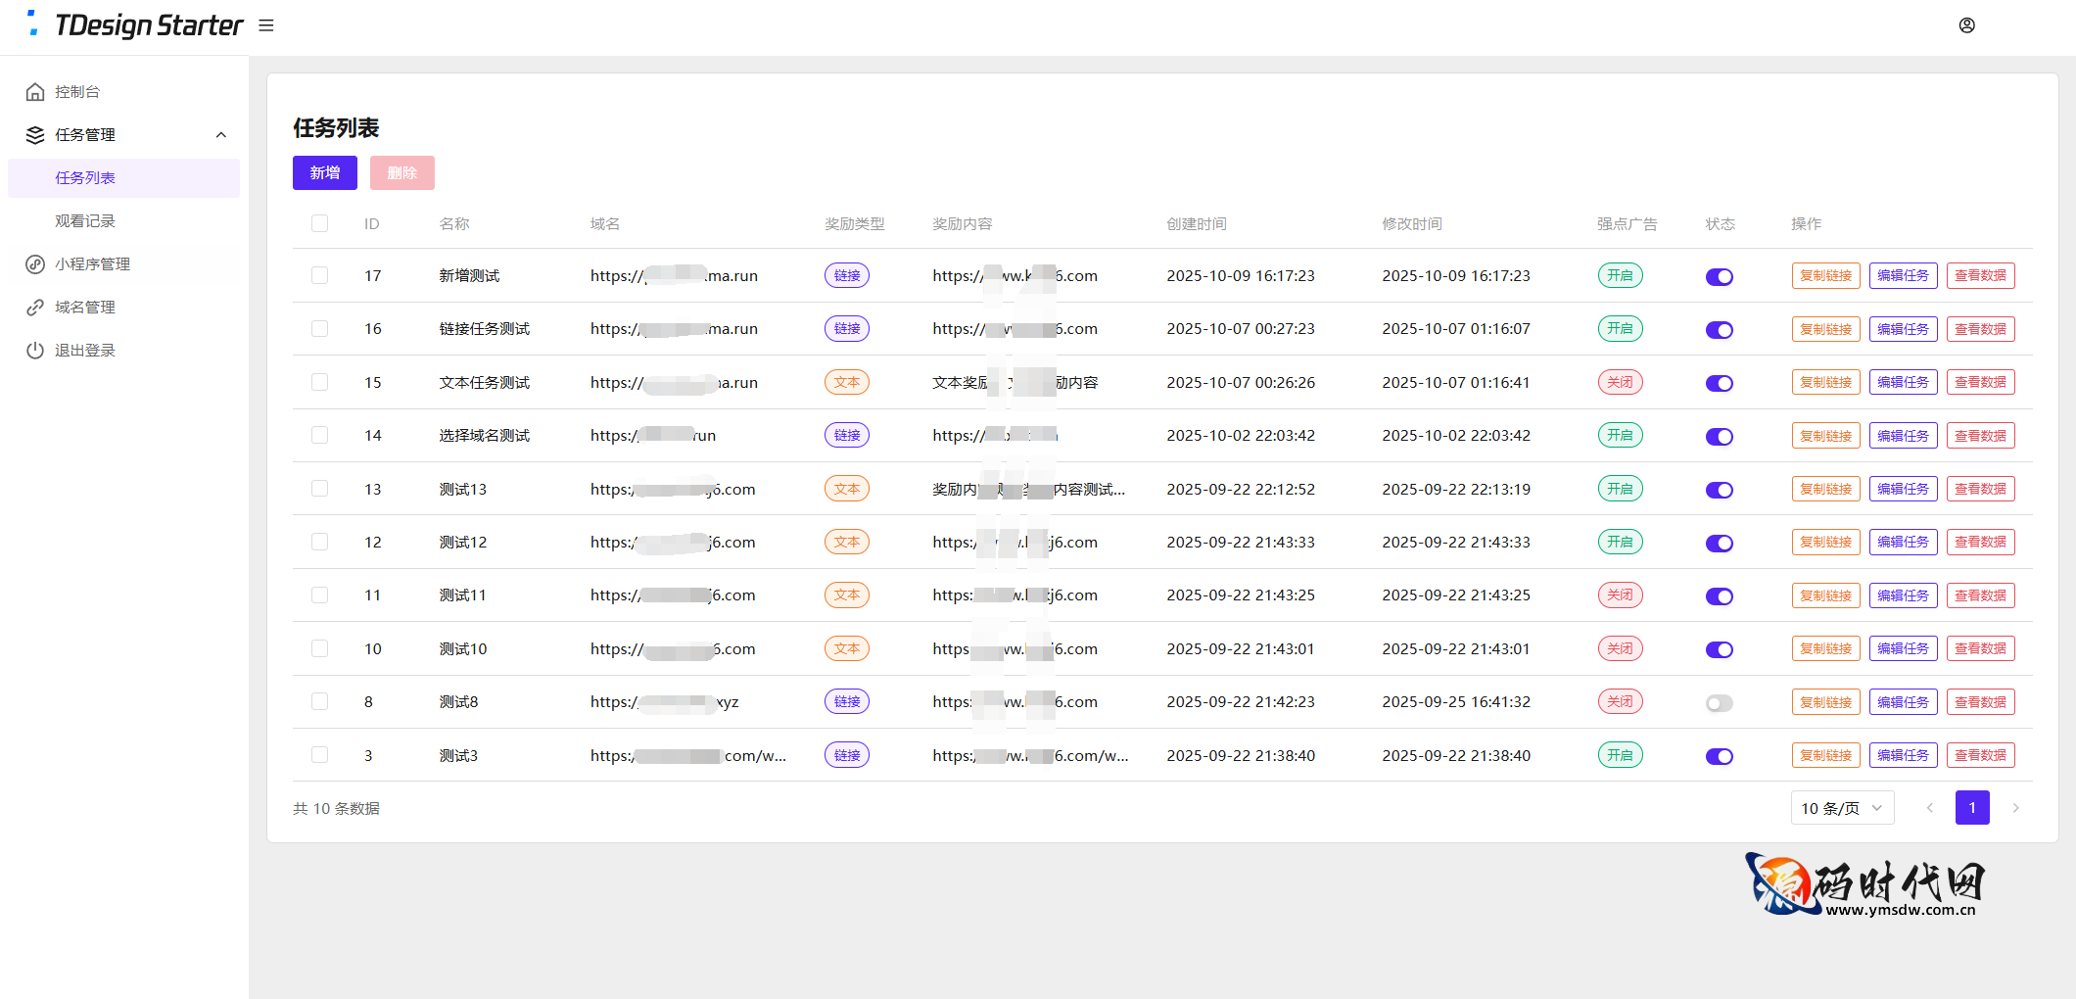Click the hamburger menu collapse icon

pyautogui.click(x=266, y=25)
